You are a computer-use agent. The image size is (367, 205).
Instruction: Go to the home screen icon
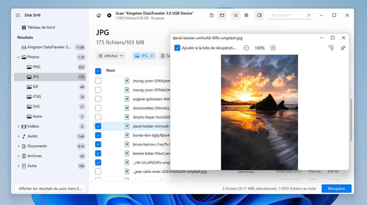[99, 15]
